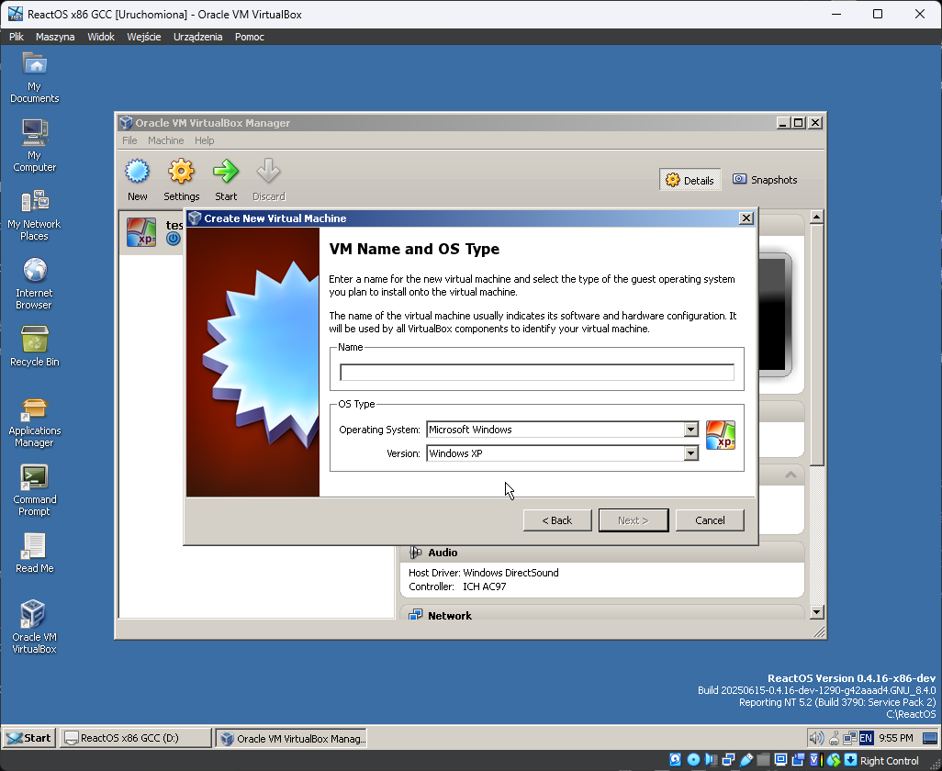Click host status bar optical disk icon
The width and height of the screenshot is (942, 771).
tap(693, 760)
